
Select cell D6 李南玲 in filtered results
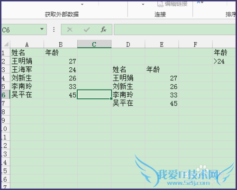(128, 95)
